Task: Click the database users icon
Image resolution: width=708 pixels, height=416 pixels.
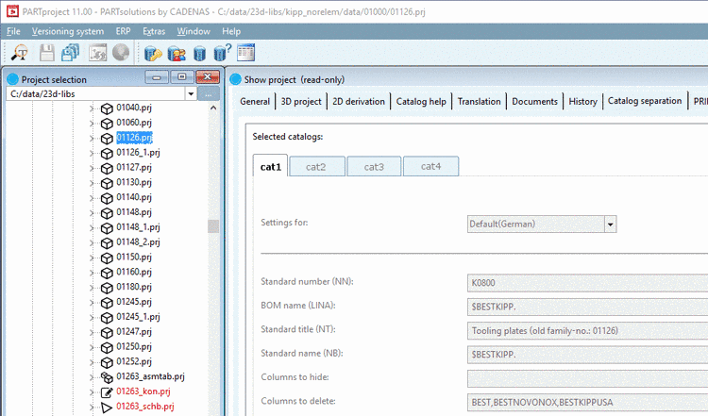Action: (x=177, y=54)
